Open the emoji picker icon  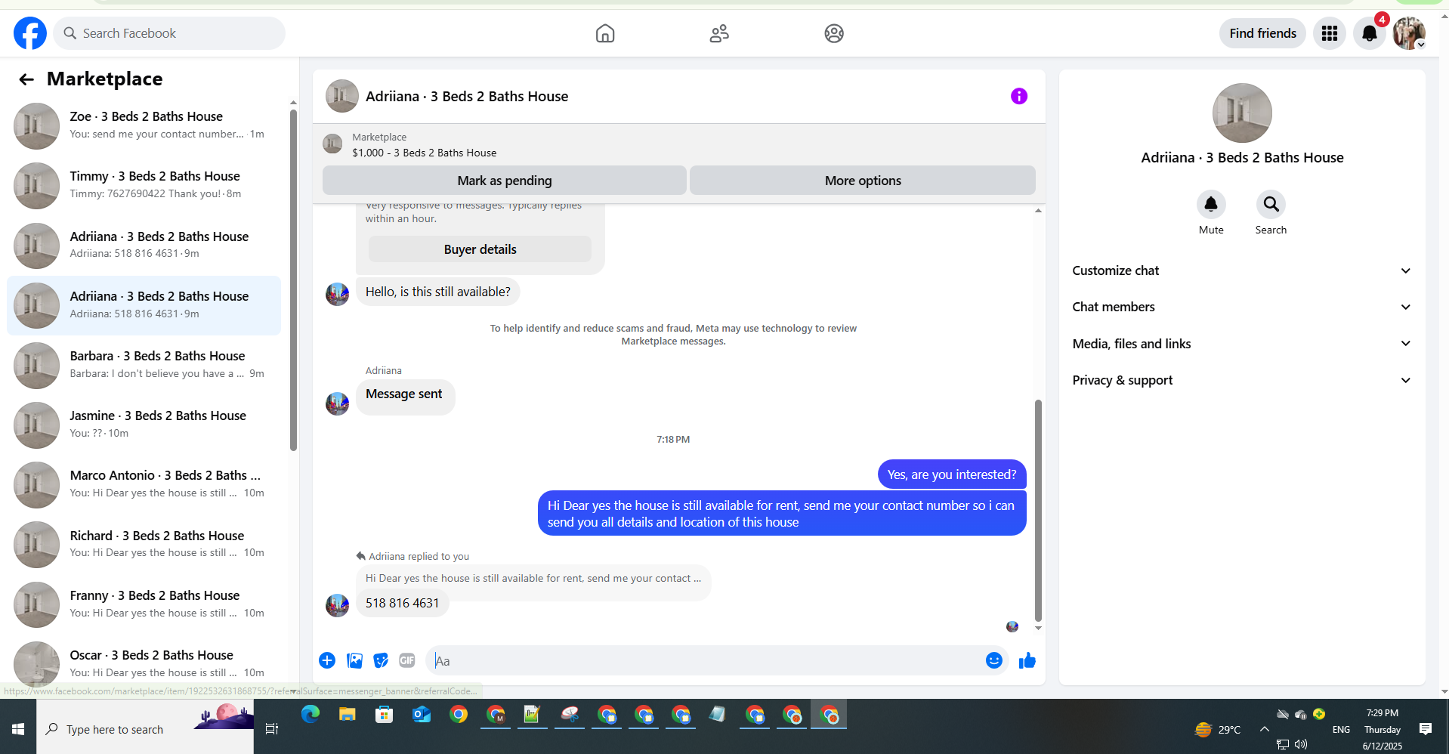(x=994, y=660)
